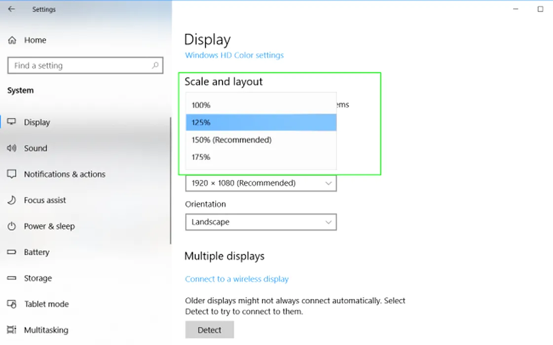
Task: Open Windows HD Color settings link
Action: click(x=234, y=55)
